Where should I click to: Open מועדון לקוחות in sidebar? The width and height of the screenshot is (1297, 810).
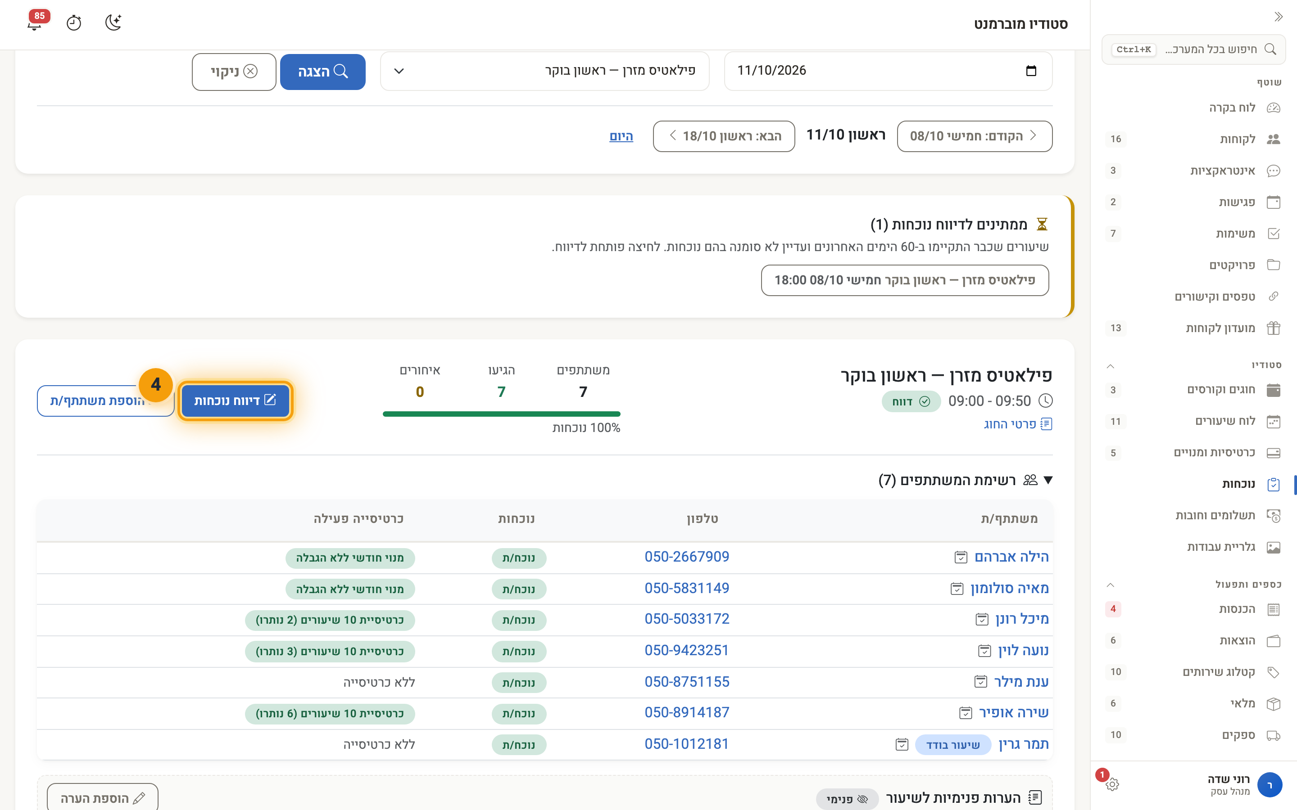(x=1193, y=328)
